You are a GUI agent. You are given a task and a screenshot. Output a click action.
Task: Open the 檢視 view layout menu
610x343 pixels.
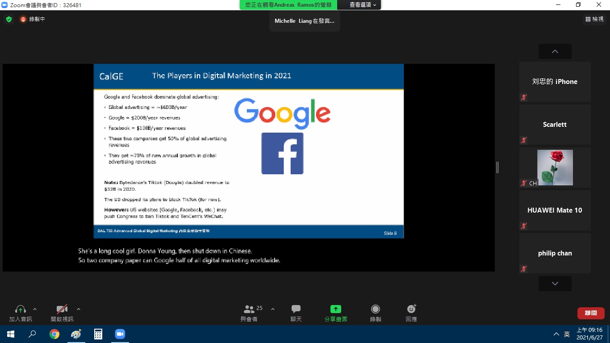594,19
